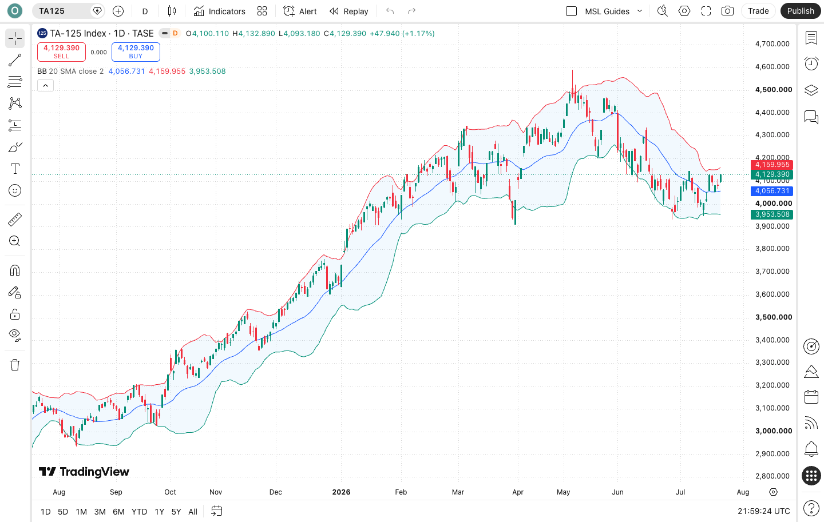Click the green 3,953.508 lower band label
The height and width of the screenshot is (522, 824).
(772, 214)
